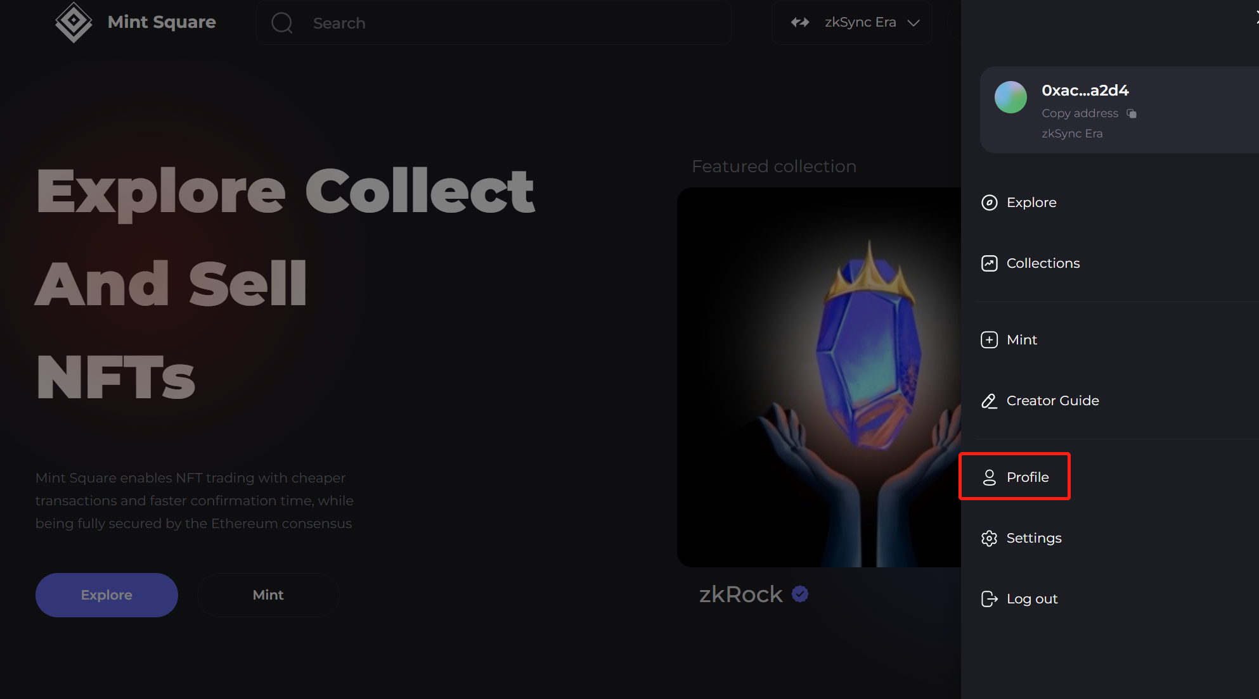Click the copy address icon
The image size is (1259, 699).
[x=1132, y=113]
